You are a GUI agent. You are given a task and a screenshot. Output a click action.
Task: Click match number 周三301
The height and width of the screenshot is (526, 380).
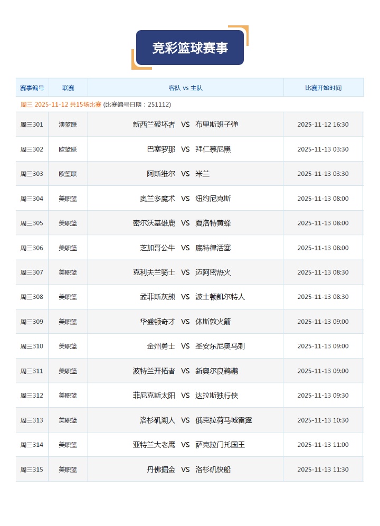point(32,125)
